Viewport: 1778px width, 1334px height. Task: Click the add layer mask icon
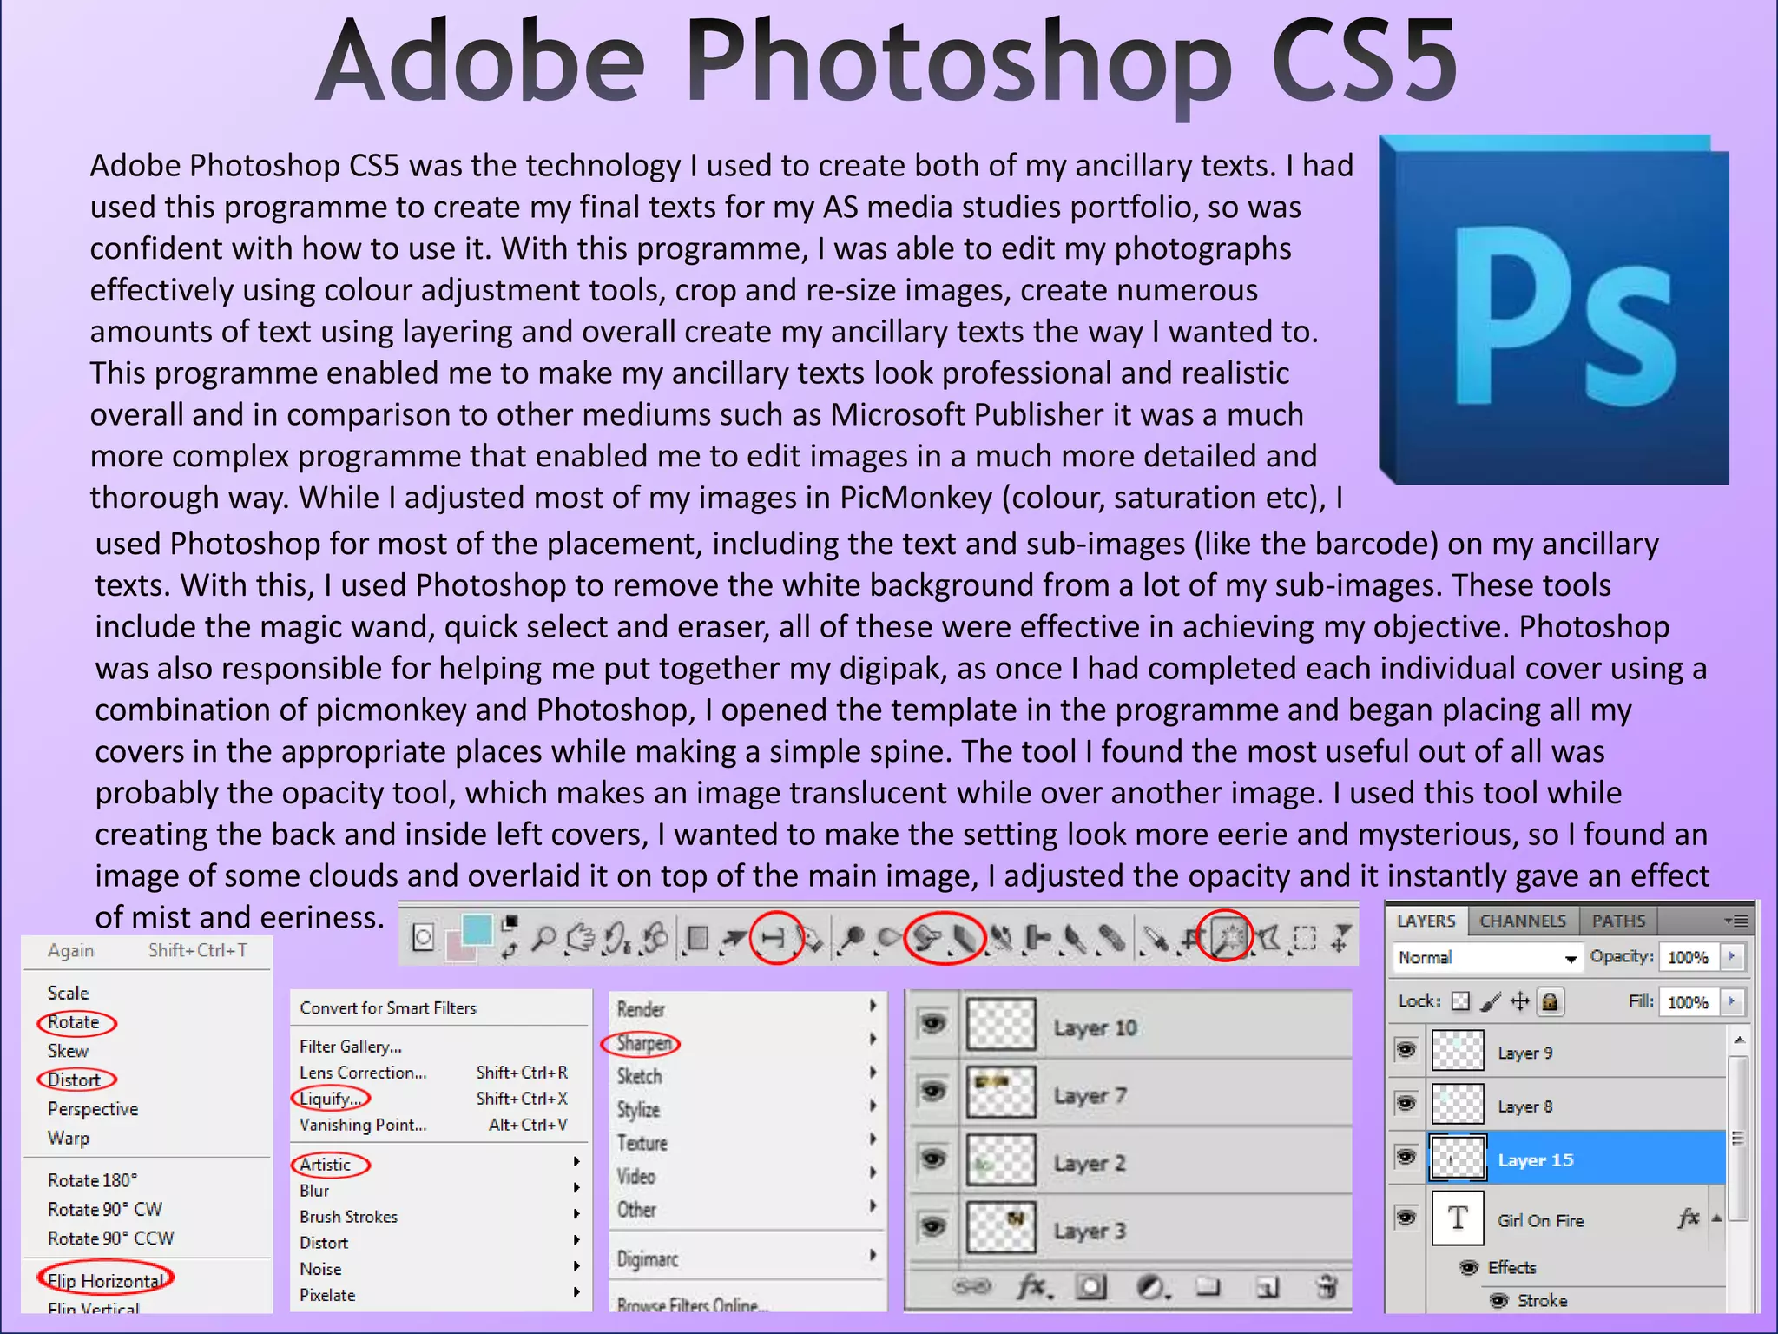click(x=1090, y=1287)
